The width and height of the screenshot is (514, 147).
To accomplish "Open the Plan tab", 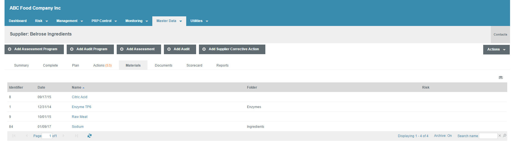I will pos(75,65).
